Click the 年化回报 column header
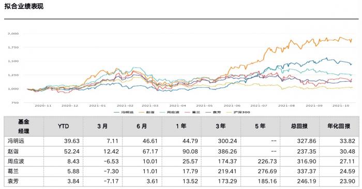 [339, 126]
